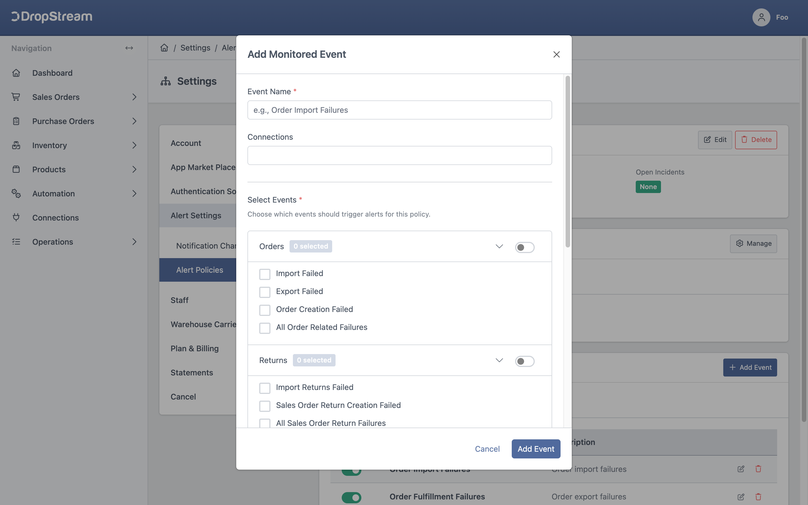Edit the Order import failures row
Viewport: 808px width, 505px height.
(741, 469)
